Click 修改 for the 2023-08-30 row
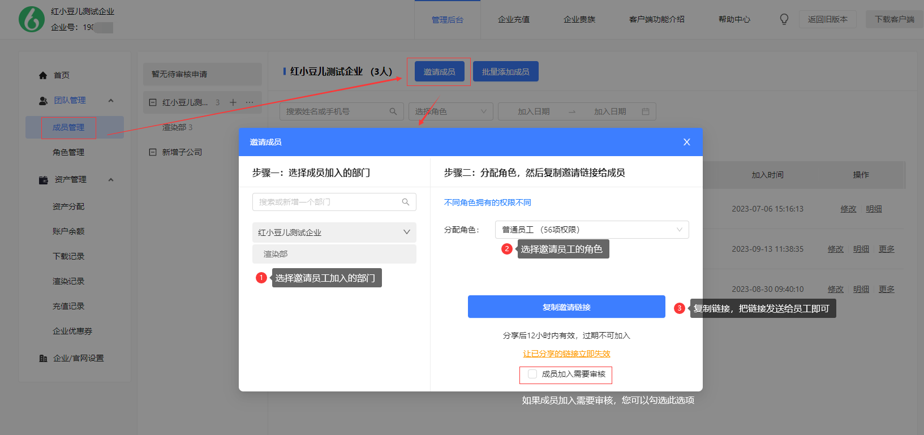Screen dimensions: 924x435 tap(836, 289)
